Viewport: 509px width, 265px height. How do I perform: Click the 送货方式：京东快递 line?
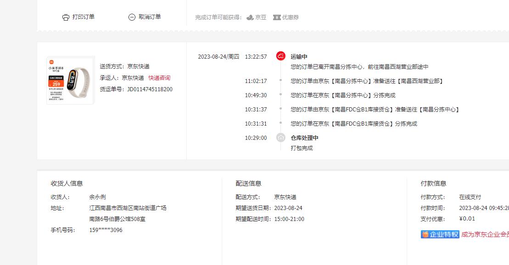coord(125,66)
